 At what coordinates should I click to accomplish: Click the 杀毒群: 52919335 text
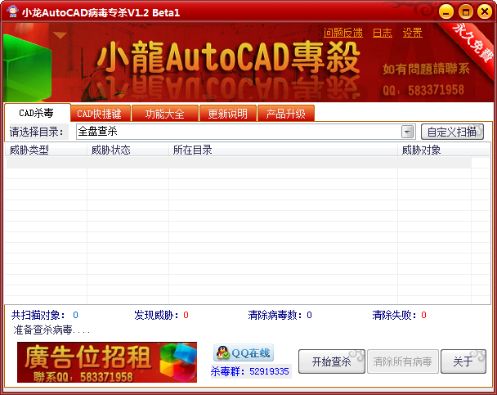250,371
